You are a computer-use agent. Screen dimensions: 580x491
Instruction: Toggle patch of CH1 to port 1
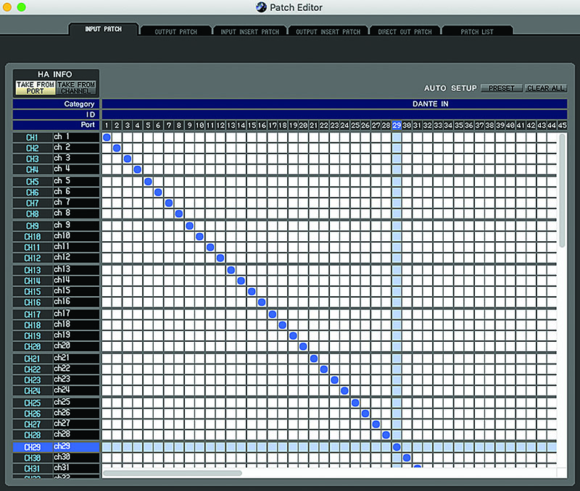pos(107,138)
